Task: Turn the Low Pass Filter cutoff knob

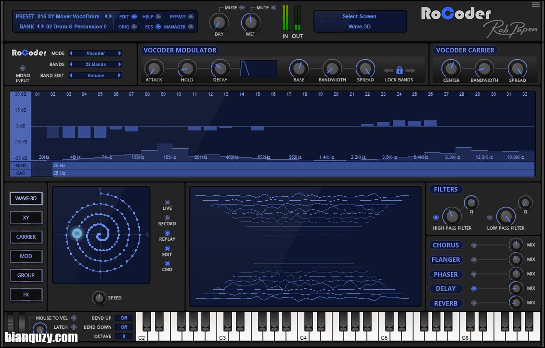Action: 506,216
